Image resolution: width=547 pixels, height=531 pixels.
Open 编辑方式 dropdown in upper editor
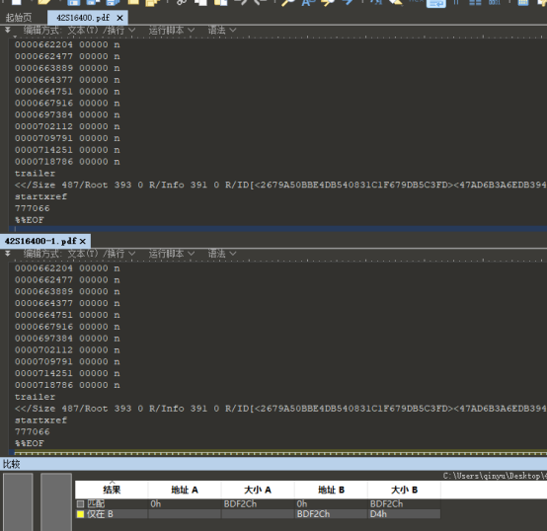(x=79, y=31)
